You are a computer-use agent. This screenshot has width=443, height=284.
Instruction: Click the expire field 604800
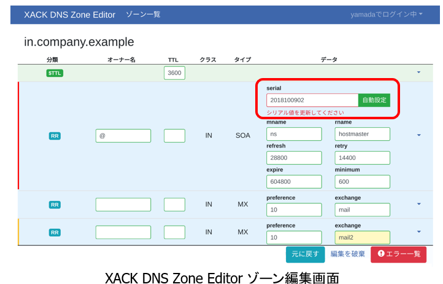click(294, 182)
